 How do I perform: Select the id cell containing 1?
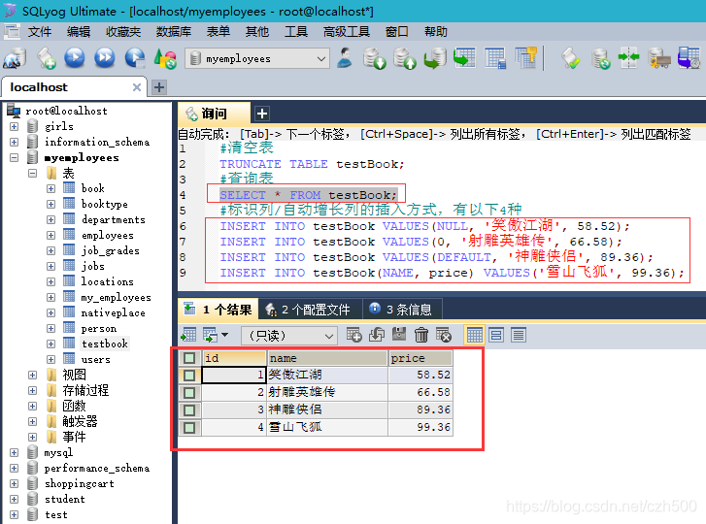[234, 375]
